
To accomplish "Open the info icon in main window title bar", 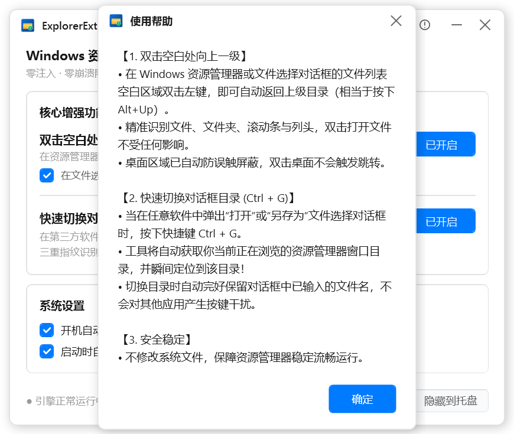I will (425, 25).
